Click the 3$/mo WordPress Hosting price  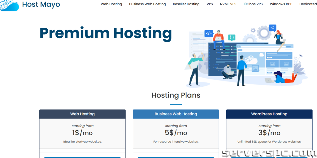coord(269,133)
